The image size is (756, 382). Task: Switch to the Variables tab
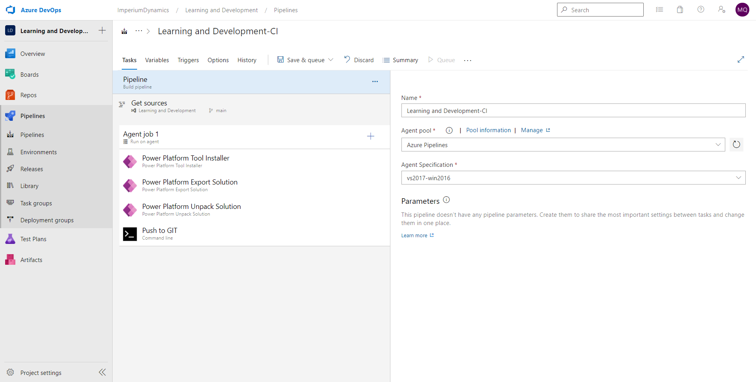157,60
